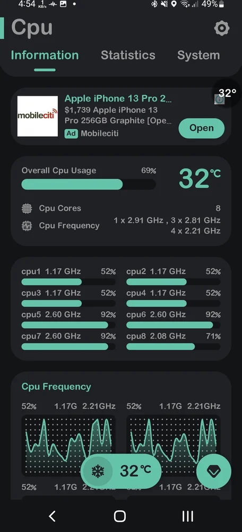Screen dimensions: 242x532
Task: Tap Open on the Mobileciti ad
Action: pos(201,128)
